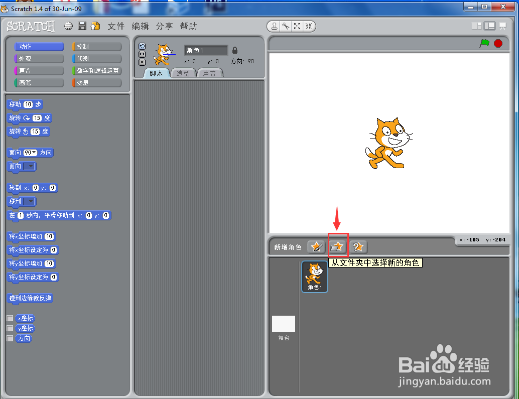
Task: Get a surprise sprite button
Action: (358, 247)
